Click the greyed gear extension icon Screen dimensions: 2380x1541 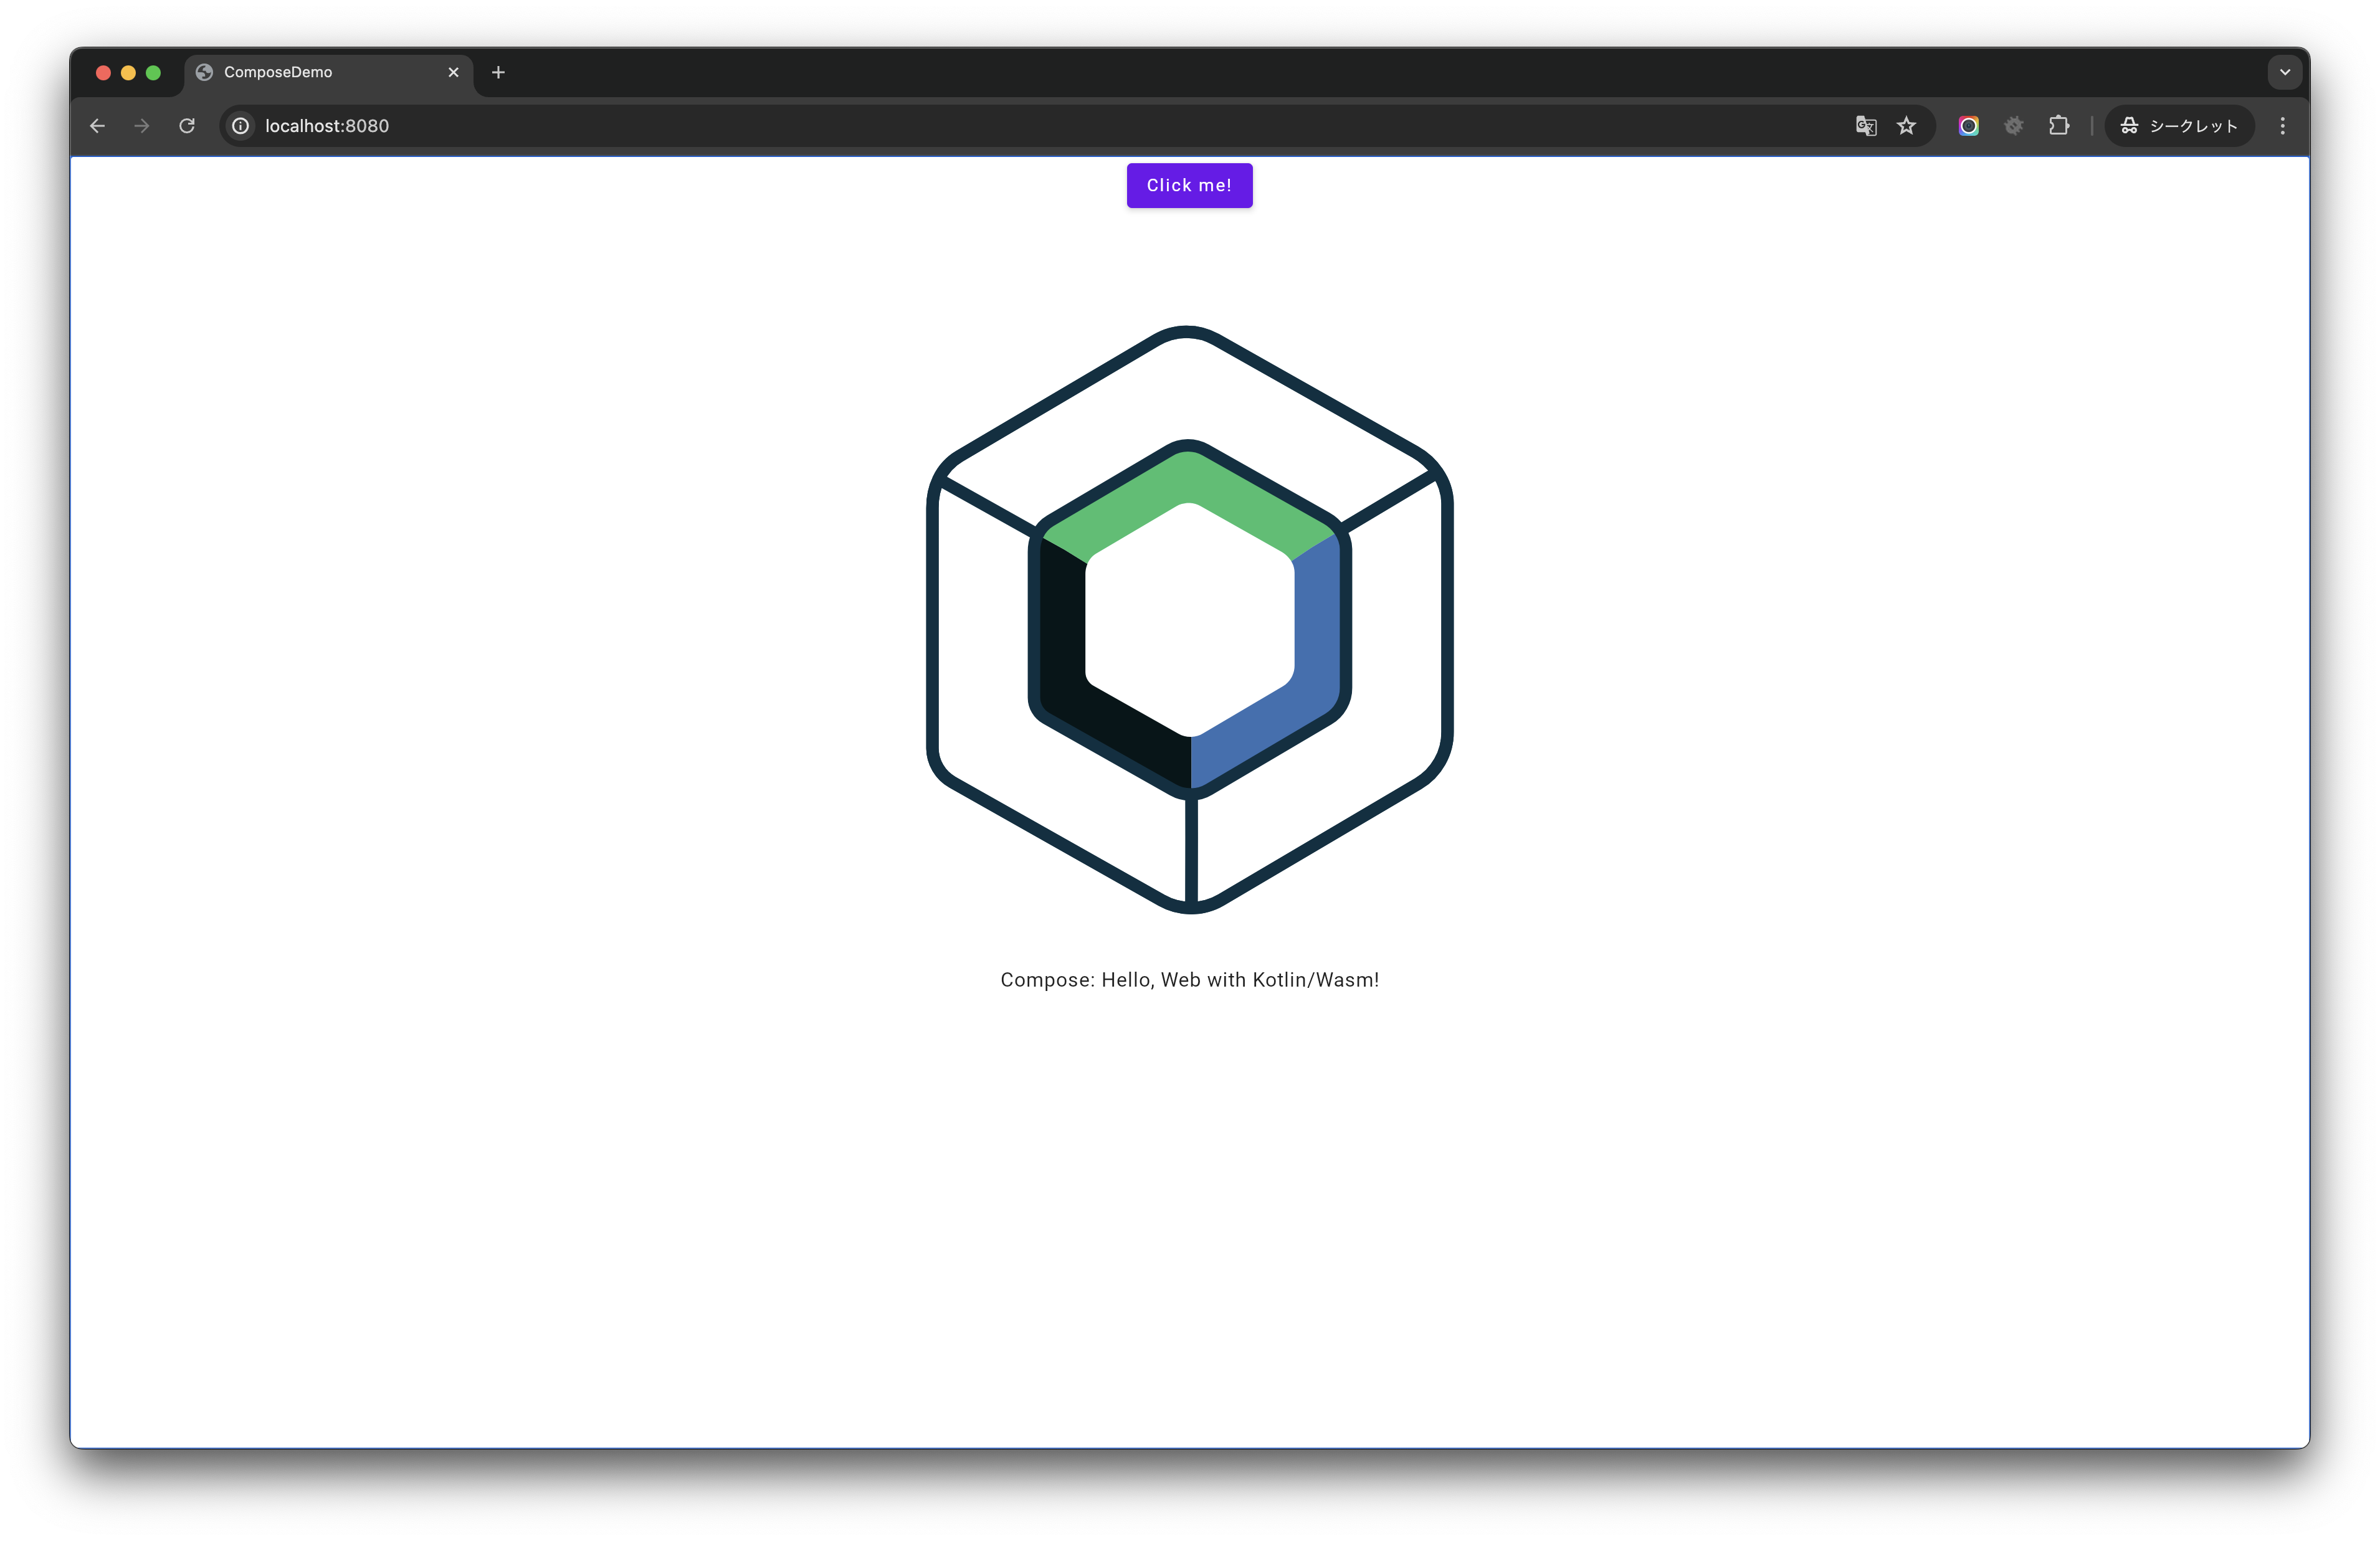(2014, 126)
